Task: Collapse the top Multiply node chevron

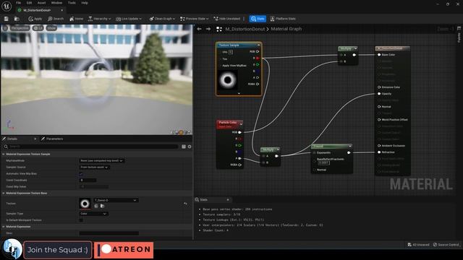Action: (x=355, y=48)
